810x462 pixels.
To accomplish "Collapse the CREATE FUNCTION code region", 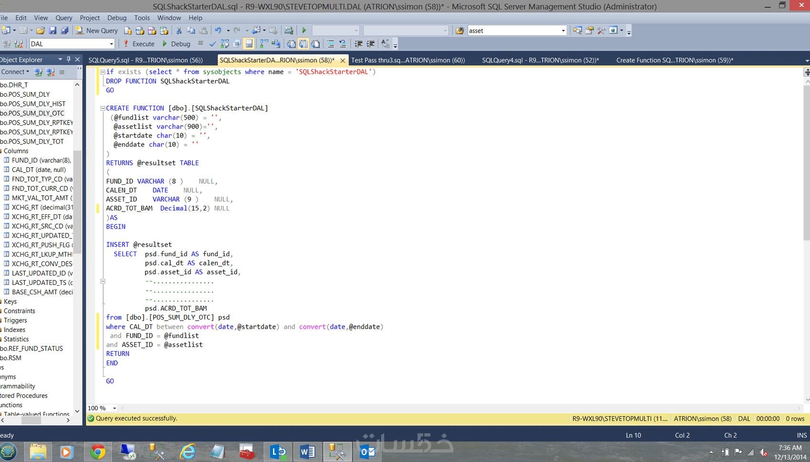I will (x=102, y=108).
